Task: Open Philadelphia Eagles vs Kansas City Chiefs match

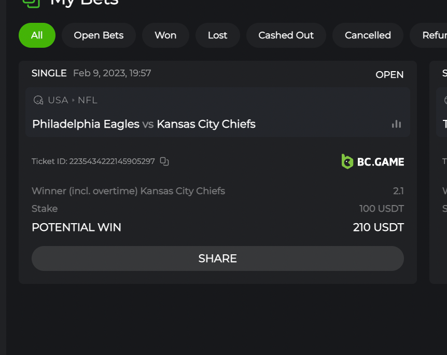Action: tap(144, 124)
